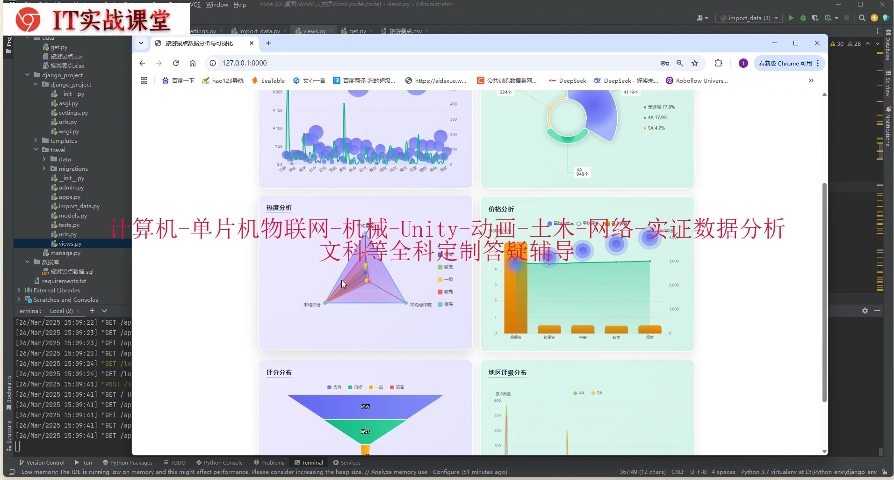Image resolution: width=894 pixels, height=480 pixels.
Task: Open the Database tool window
Action: click(888, 45)
